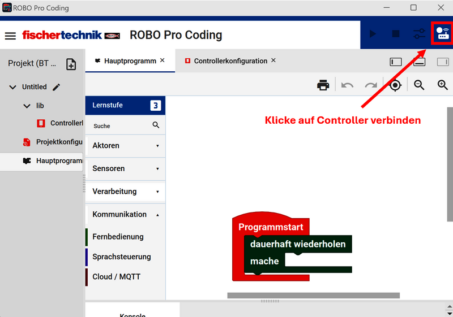453x317 pixels.
Task: Select Hauptprogramm in project tree
Action: (x=41, y=161)
